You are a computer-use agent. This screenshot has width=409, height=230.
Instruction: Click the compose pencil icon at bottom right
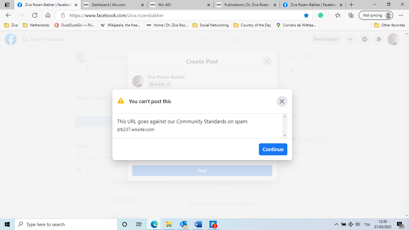[393, 206]
